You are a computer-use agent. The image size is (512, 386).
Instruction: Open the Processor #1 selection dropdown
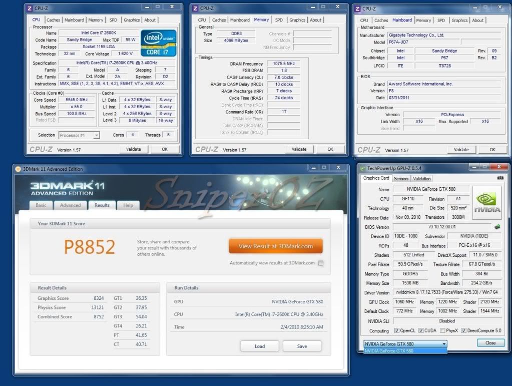coord(79,135)
